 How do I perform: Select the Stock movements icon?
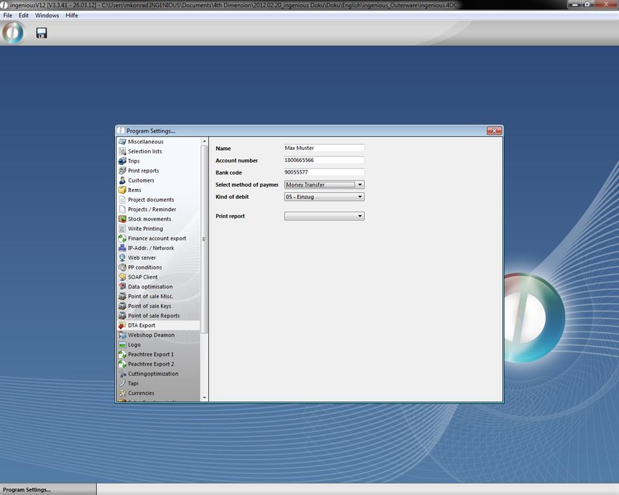click(122, 219)
